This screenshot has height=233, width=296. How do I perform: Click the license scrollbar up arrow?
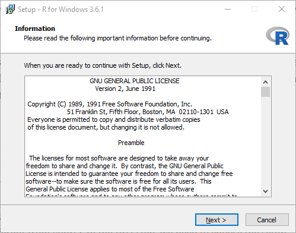pos(265,82)
